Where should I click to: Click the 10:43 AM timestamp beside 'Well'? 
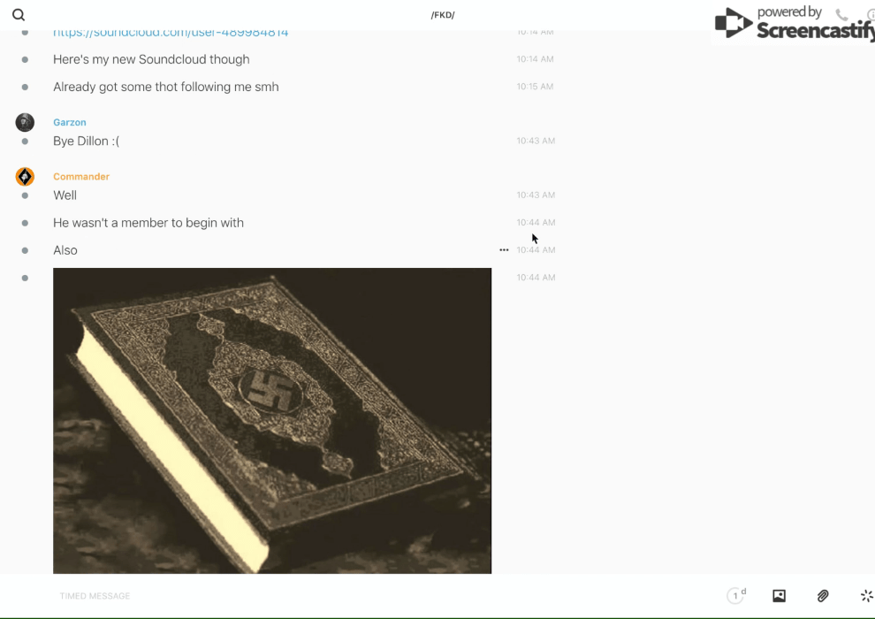coord(536,195)
